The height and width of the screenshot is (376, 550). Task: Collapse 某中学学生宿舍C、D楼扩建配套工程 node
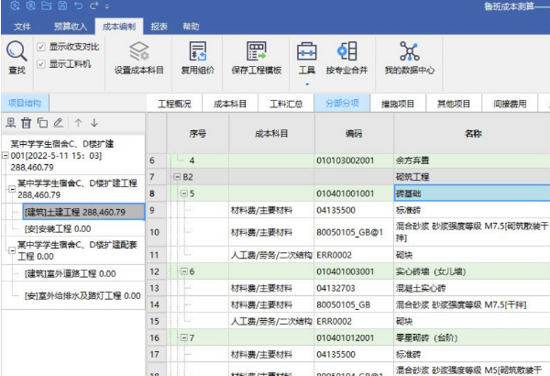(x=12, y=250)
